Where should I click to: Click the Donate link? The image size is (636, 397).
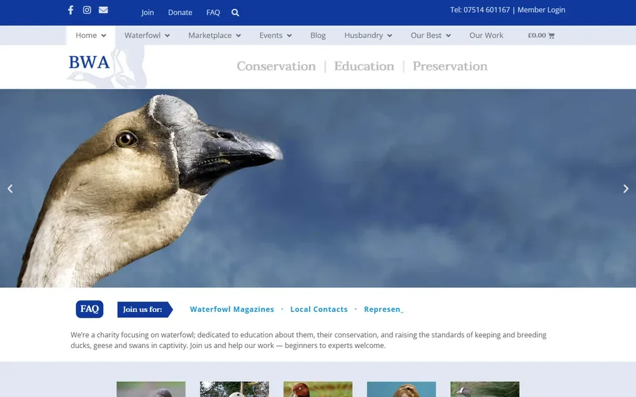[x=180, y=13]
